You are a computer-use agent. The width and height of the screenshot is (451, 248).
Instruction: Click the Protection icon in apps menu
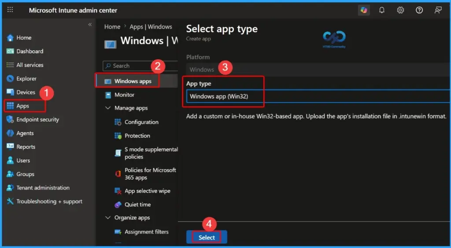pos(118,136)
